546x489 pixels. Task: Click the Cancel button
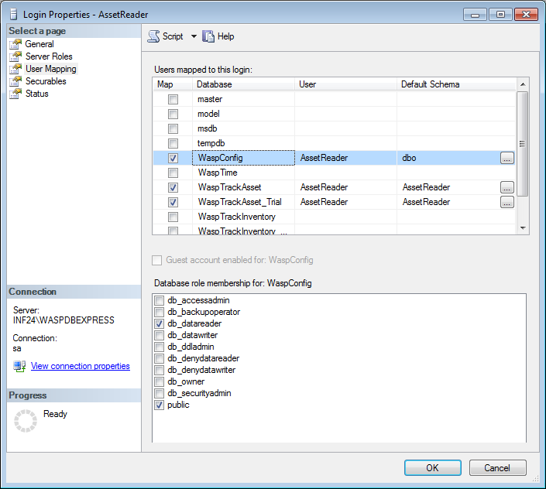point(498,468)
